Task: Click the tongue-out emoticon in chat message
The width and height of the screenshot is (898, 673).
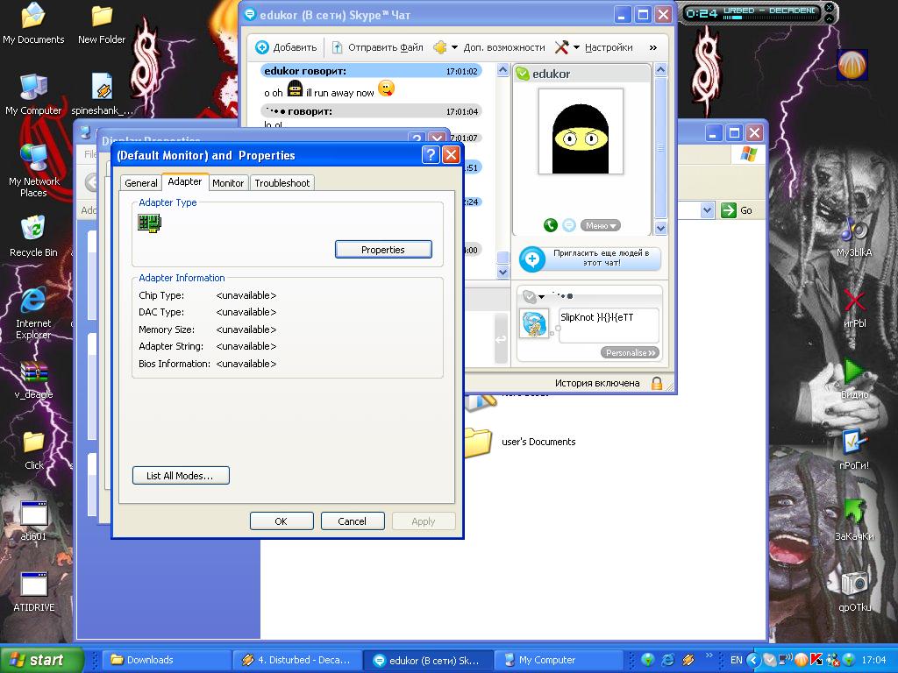Action: 387,89
